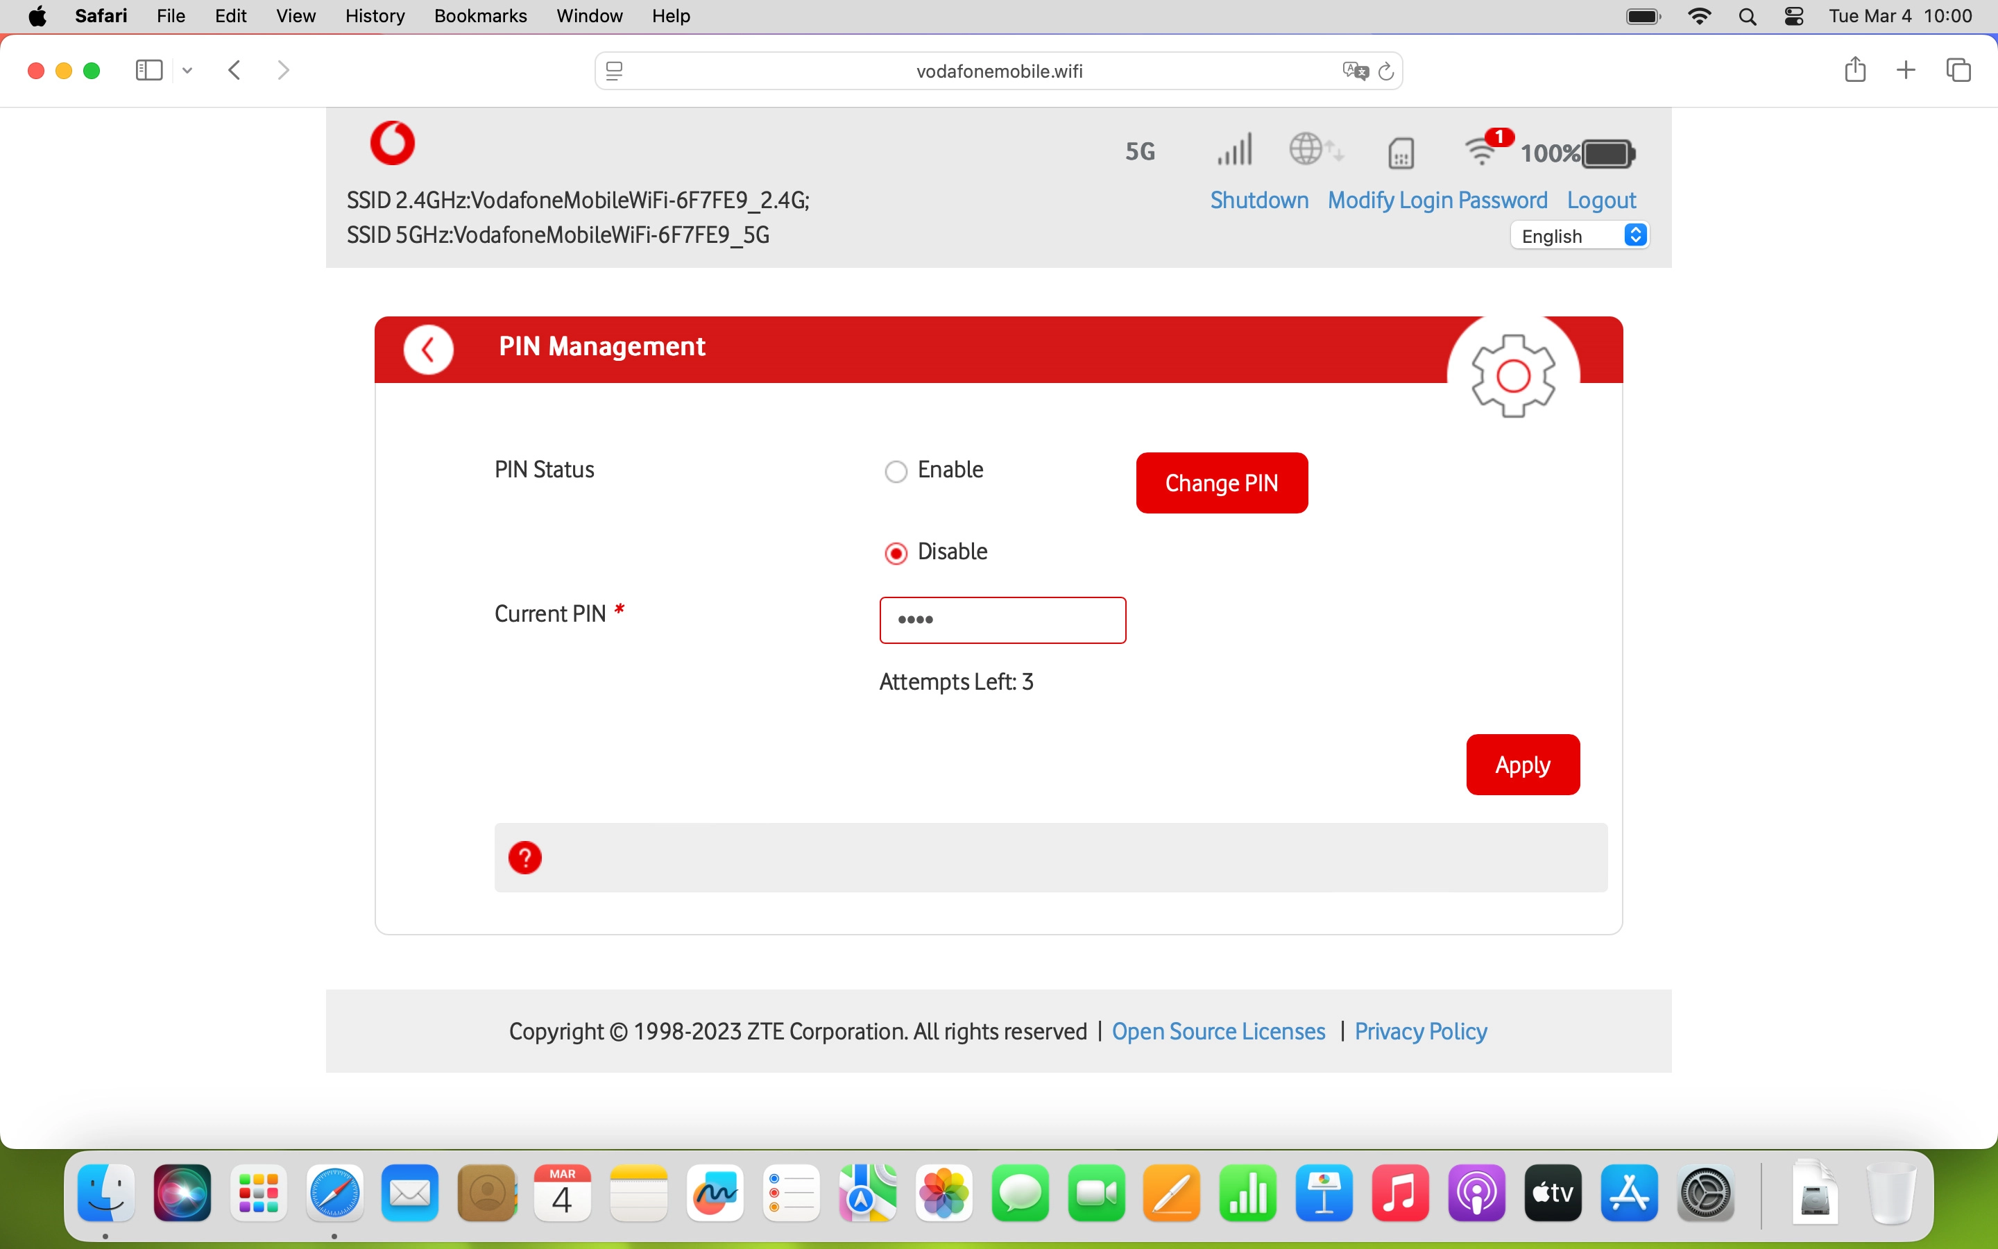Open the Bookmarks menu
1998x1249 pixels.
point(481,16)
